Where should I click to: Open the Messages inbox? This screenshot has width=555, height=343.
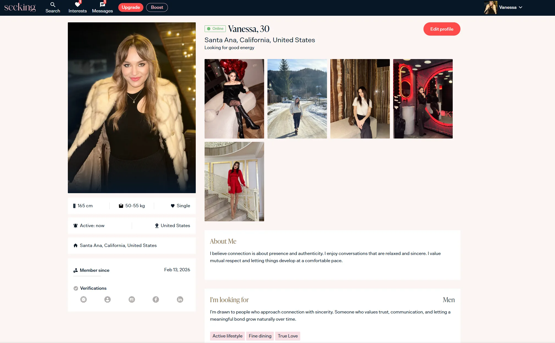click(102, 7)
